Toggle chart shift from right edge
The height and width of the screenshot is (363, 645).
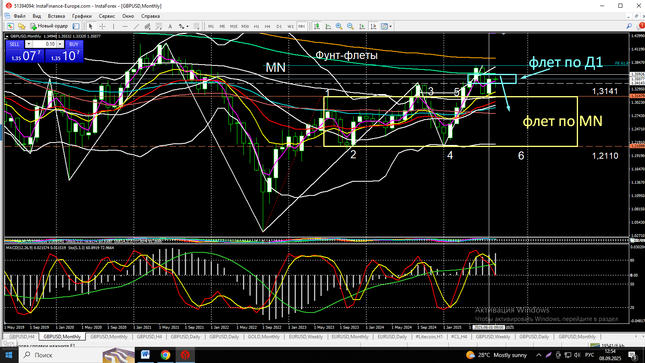tap(373, 26)
